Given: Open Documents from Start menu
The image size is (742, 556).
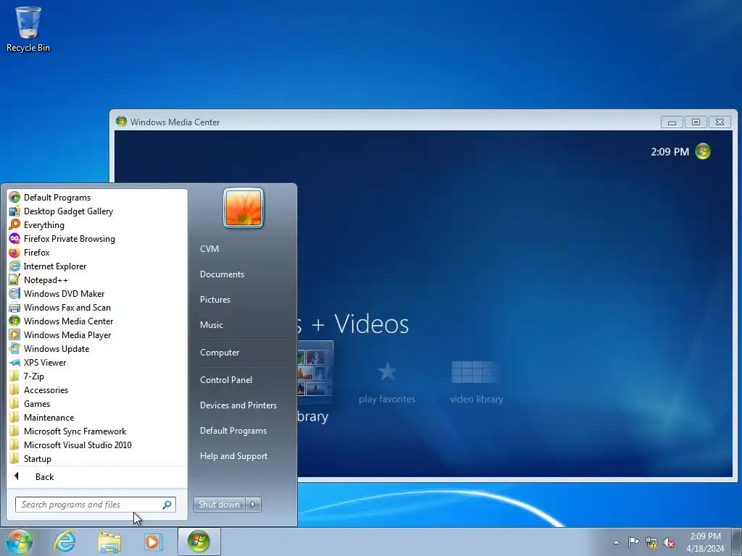Looking at the screenshot, I should click(222, 274).
